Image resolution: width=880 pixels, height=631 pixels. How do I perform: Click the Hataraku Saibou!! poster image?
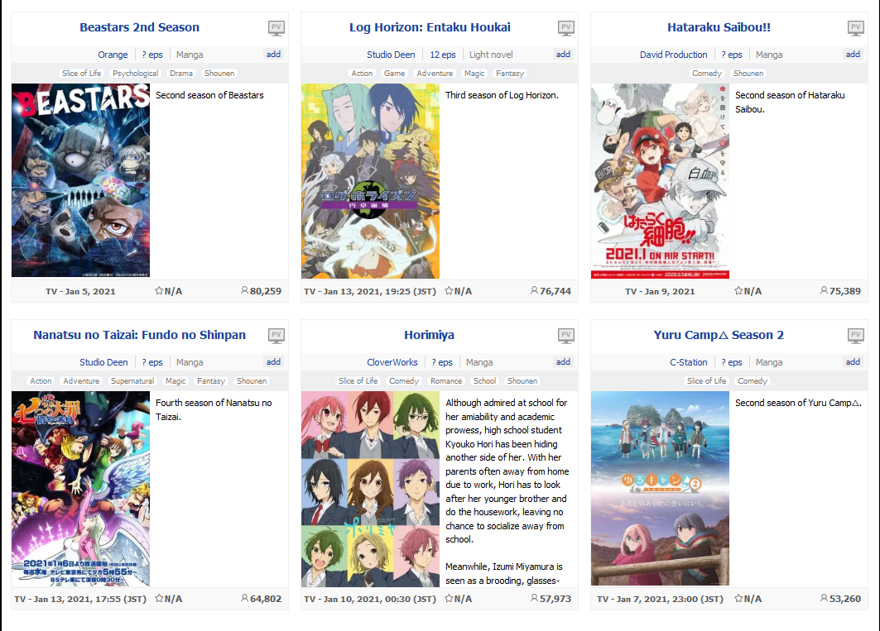(660, 180)
